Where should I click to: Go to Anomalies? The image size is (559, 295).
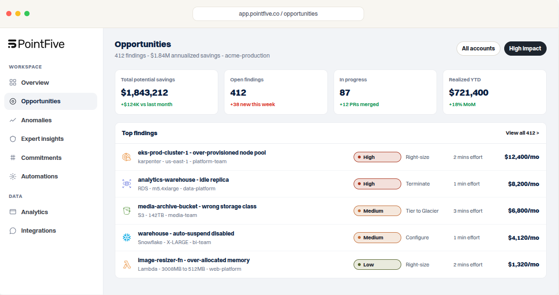[x=51, y=120]
